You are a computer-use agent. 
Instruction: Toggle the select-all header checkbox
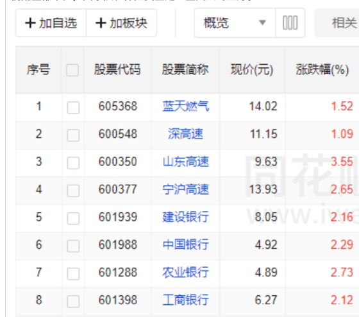point(72,70)
